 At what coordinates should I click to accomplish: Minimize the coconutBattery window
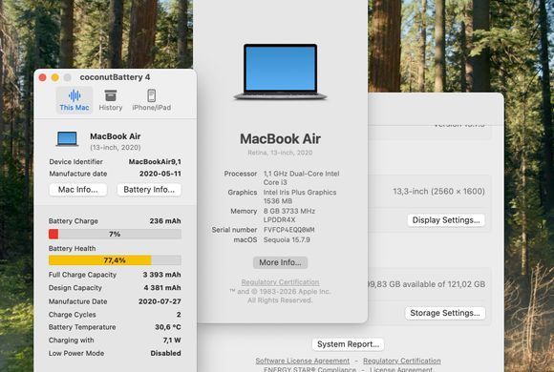tap(55, 77)
